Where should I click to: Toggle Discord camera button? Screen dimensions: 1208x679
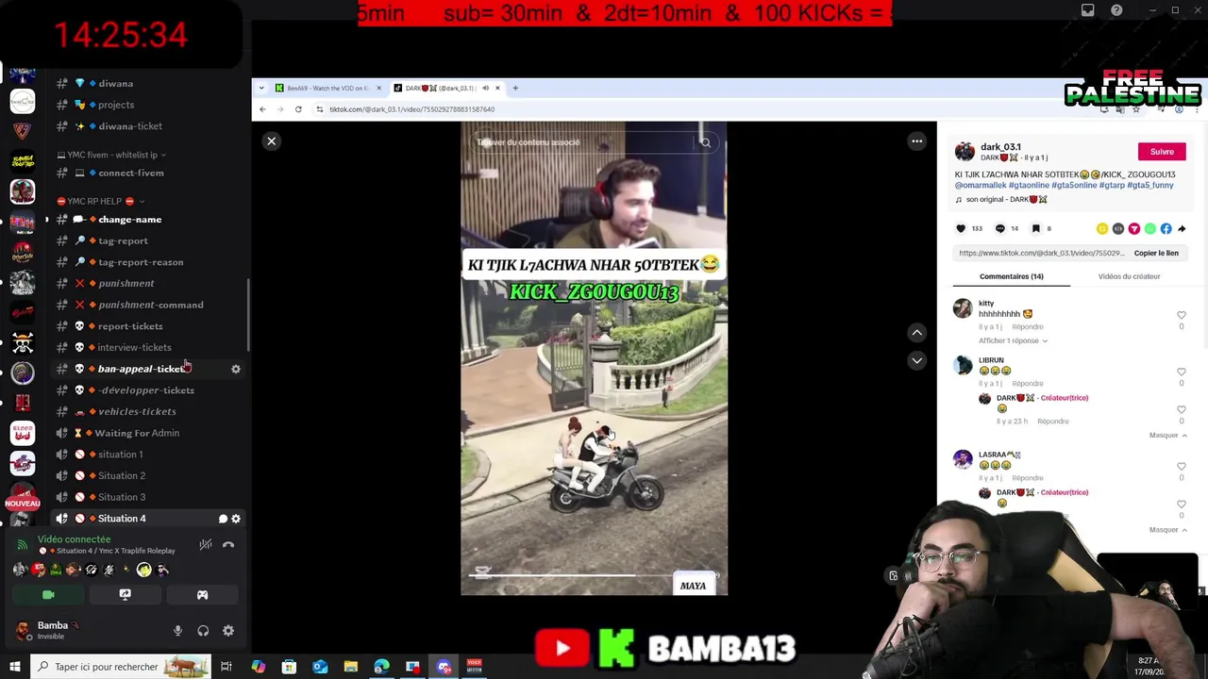48,595
